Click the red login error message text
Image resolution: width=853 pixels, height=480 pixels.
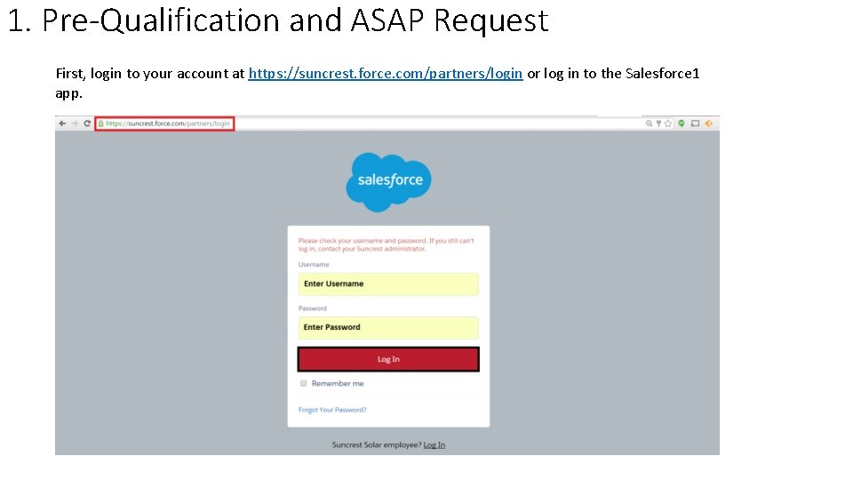coord(387,244)
